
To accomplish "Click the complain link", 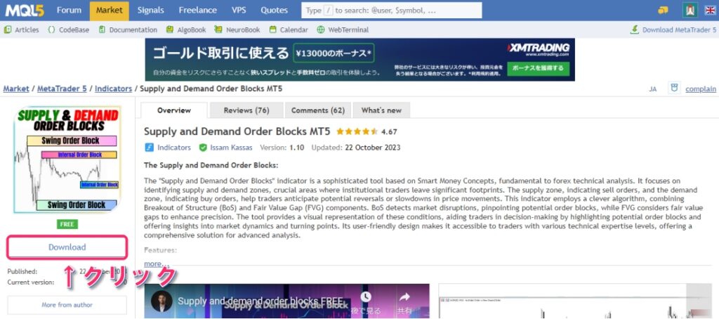I will pyautogui.click(x=701, y=89).
